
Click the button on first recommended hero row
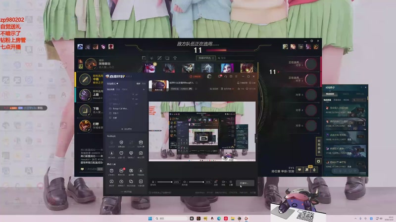click(360, 110)
